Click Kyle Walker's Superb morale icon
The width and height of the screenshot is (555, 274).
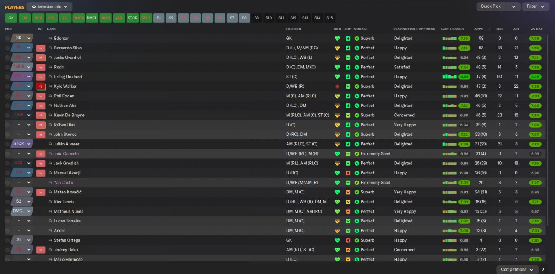pos(357,87)
